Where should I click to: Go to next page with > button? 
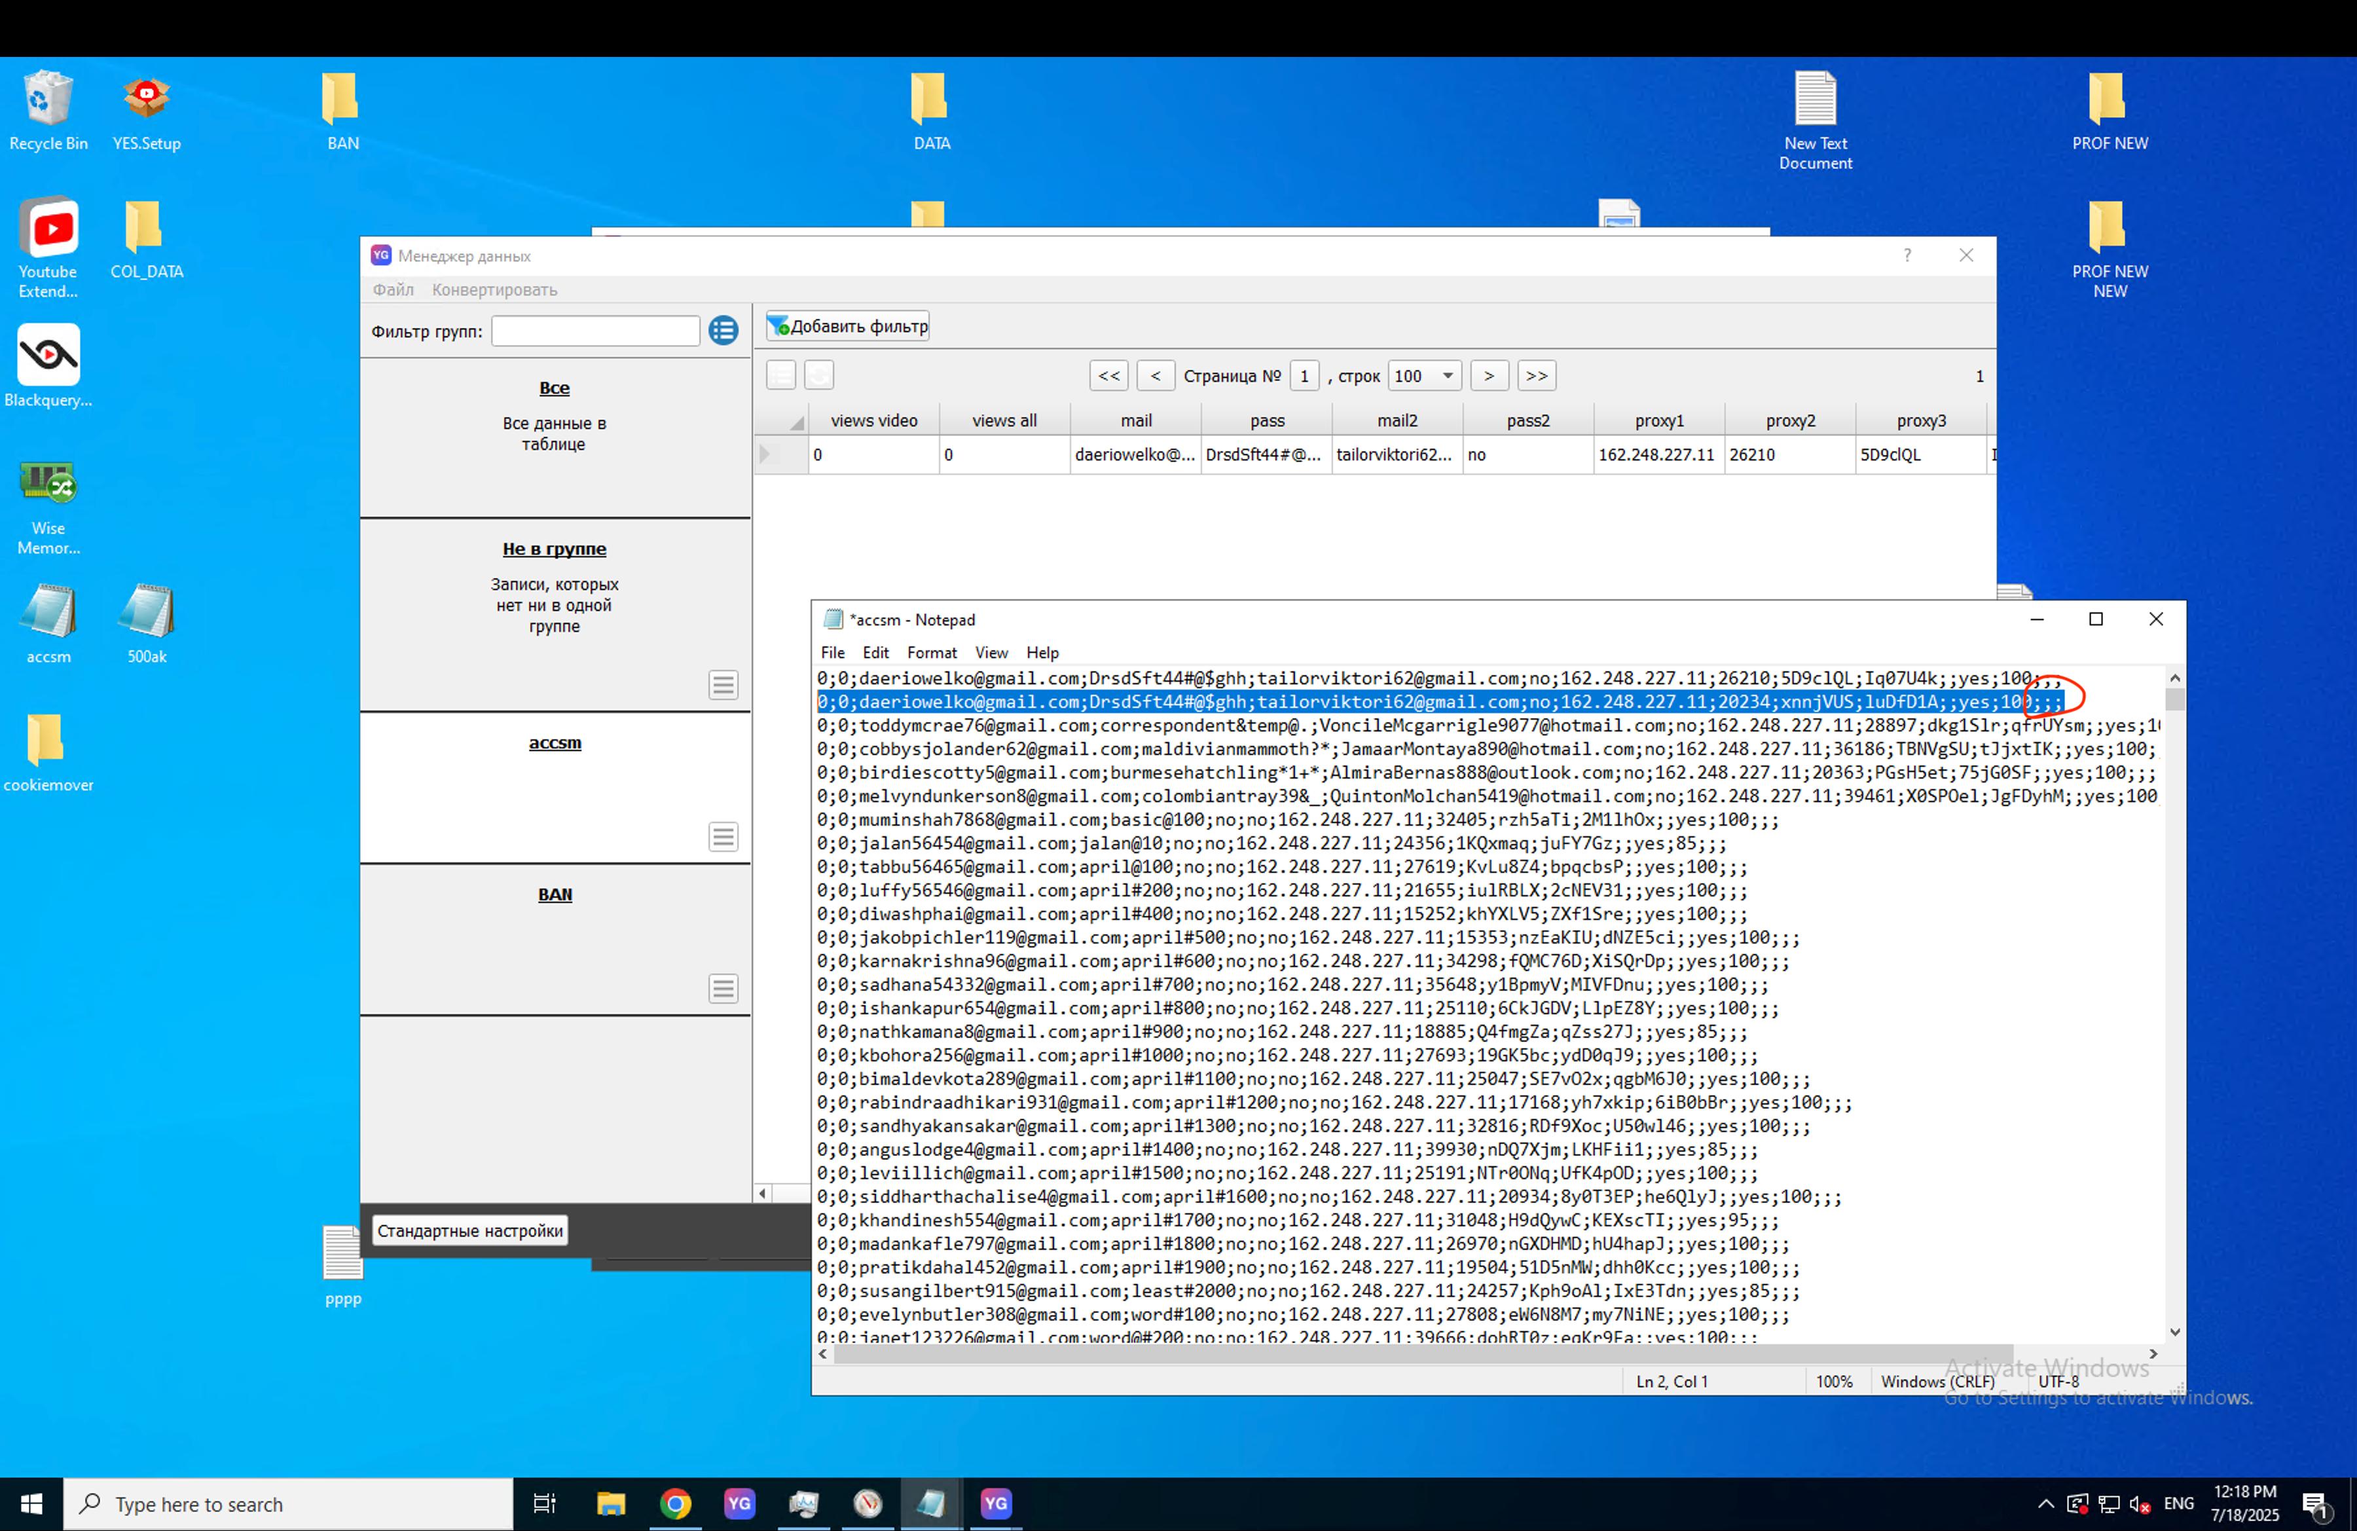tap(1488, 377)
